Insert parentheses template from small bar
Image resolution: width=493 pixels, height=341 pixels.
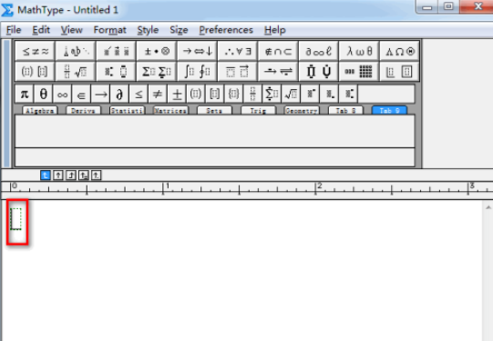pyautogui.click(x=196, y=94)
